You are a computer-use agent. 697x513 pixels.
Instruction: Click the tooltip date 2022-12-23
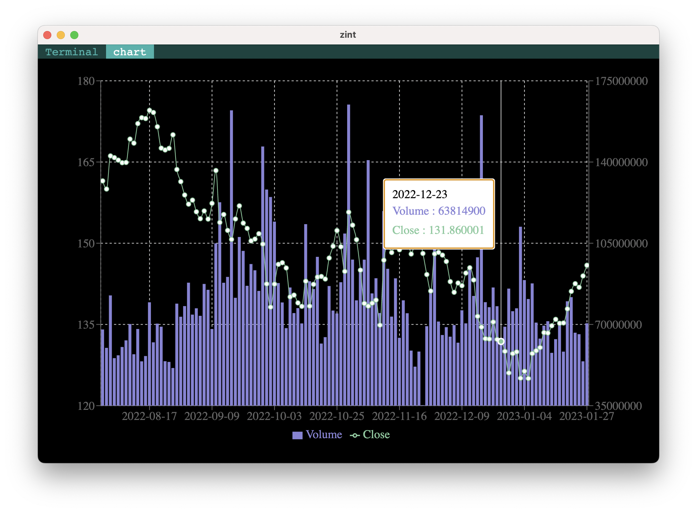pyautogui.click(x=419, y=194)
